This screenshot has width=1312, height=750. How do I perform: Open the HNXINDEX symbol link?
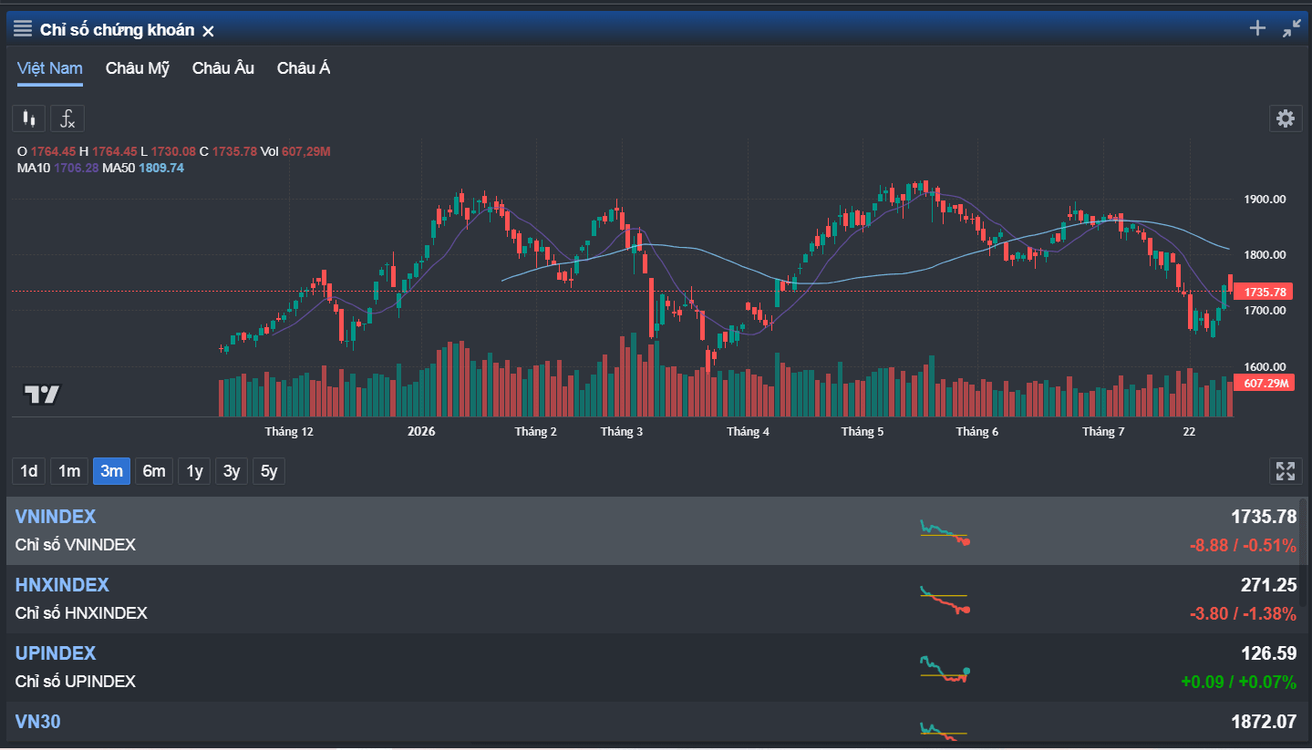tap(62, 585)
